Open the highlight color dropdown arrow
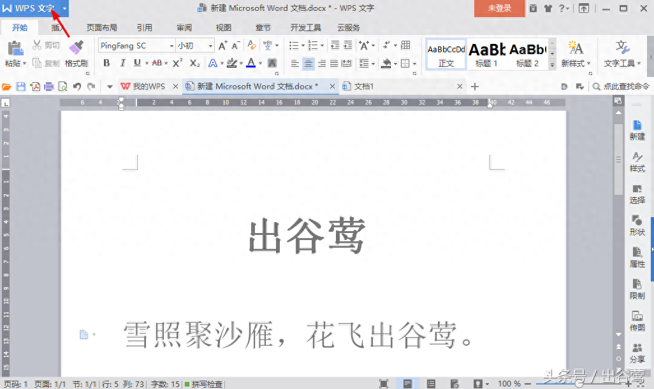Screen dimensions: 654x389 pos(241,63)
